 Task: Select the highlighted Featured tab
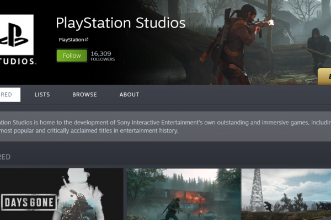[10, 95]
